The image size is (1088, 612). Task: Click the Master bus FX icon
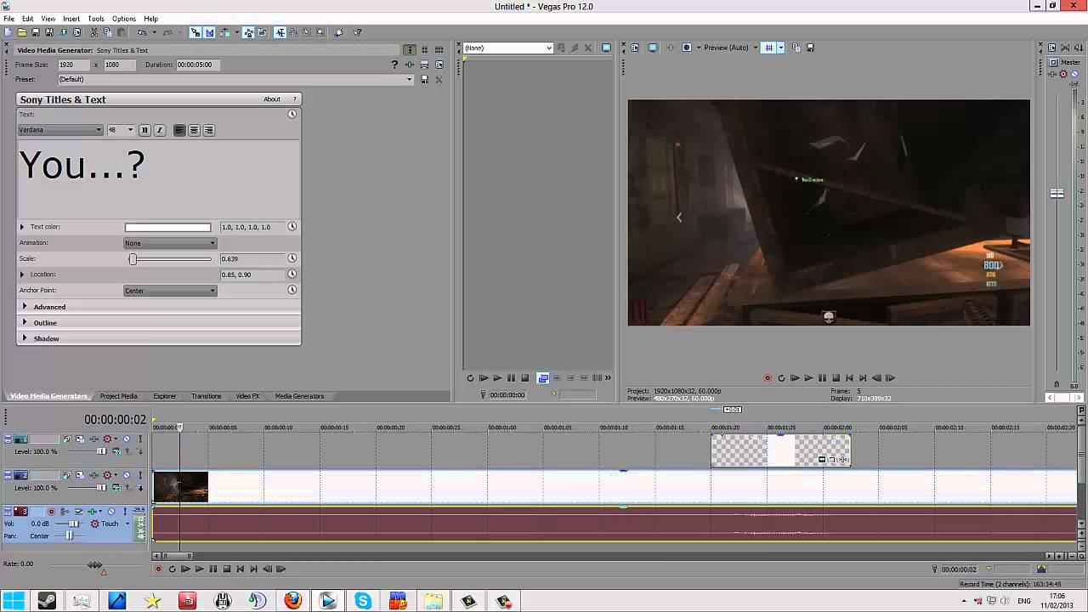(1052, 74)
